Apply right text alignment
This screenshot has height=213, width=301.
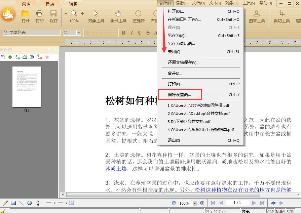click(x=105, y=33)
